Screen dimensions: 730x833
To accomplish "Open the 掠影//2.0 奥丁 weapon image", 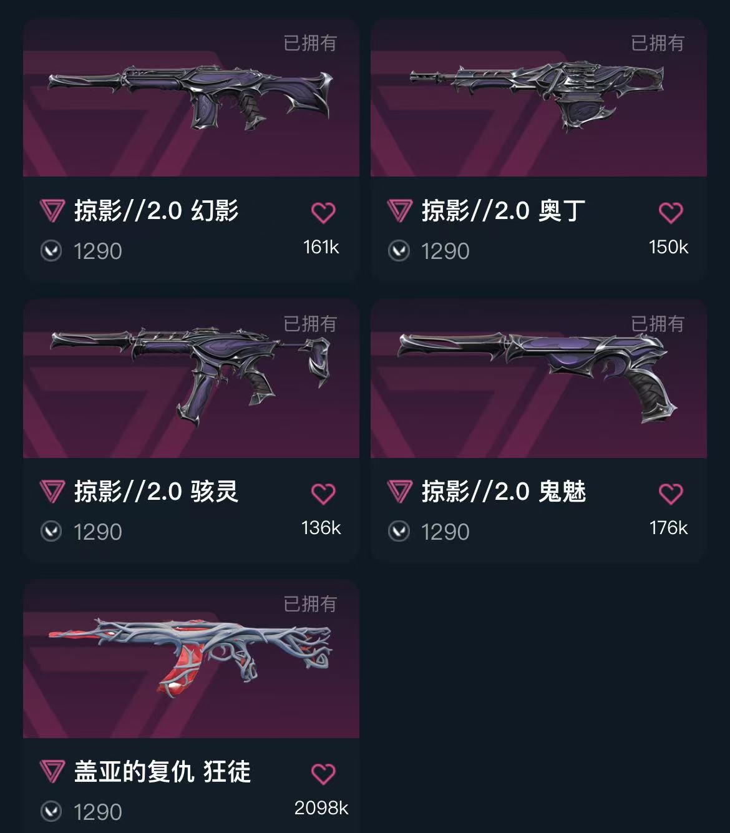I will [x=538, y=97].
